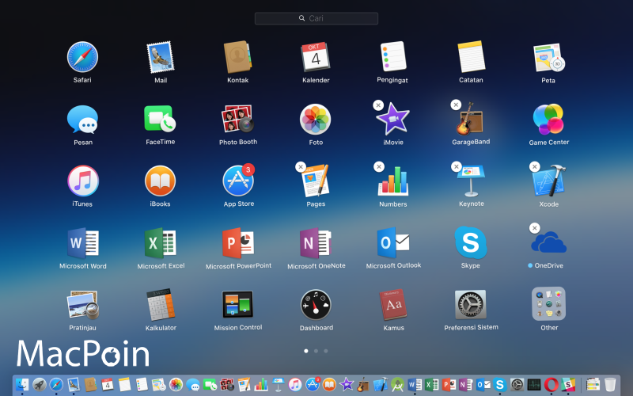This screenshot has width=633, height=396.
Task: Launch Photo Booth from the grid
Action: pos(237,120)
